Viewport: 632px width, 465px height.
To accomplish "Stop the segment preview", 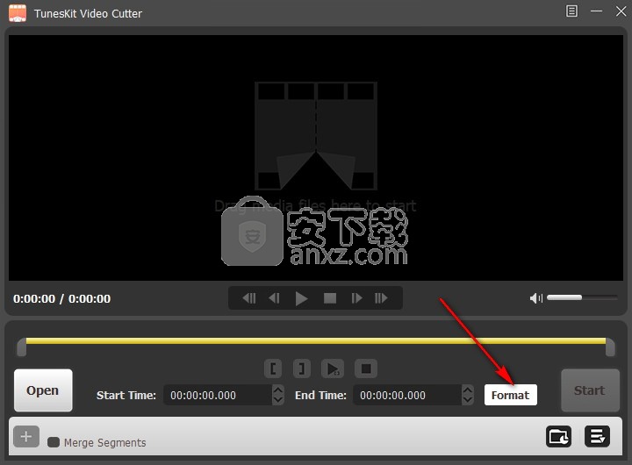I will (x=366, y=368).
